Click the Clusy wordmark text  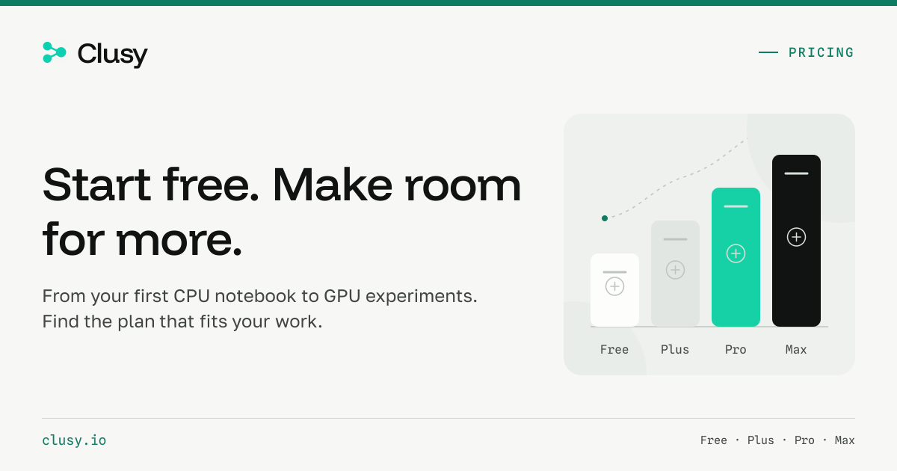click(x=112, y=54)
